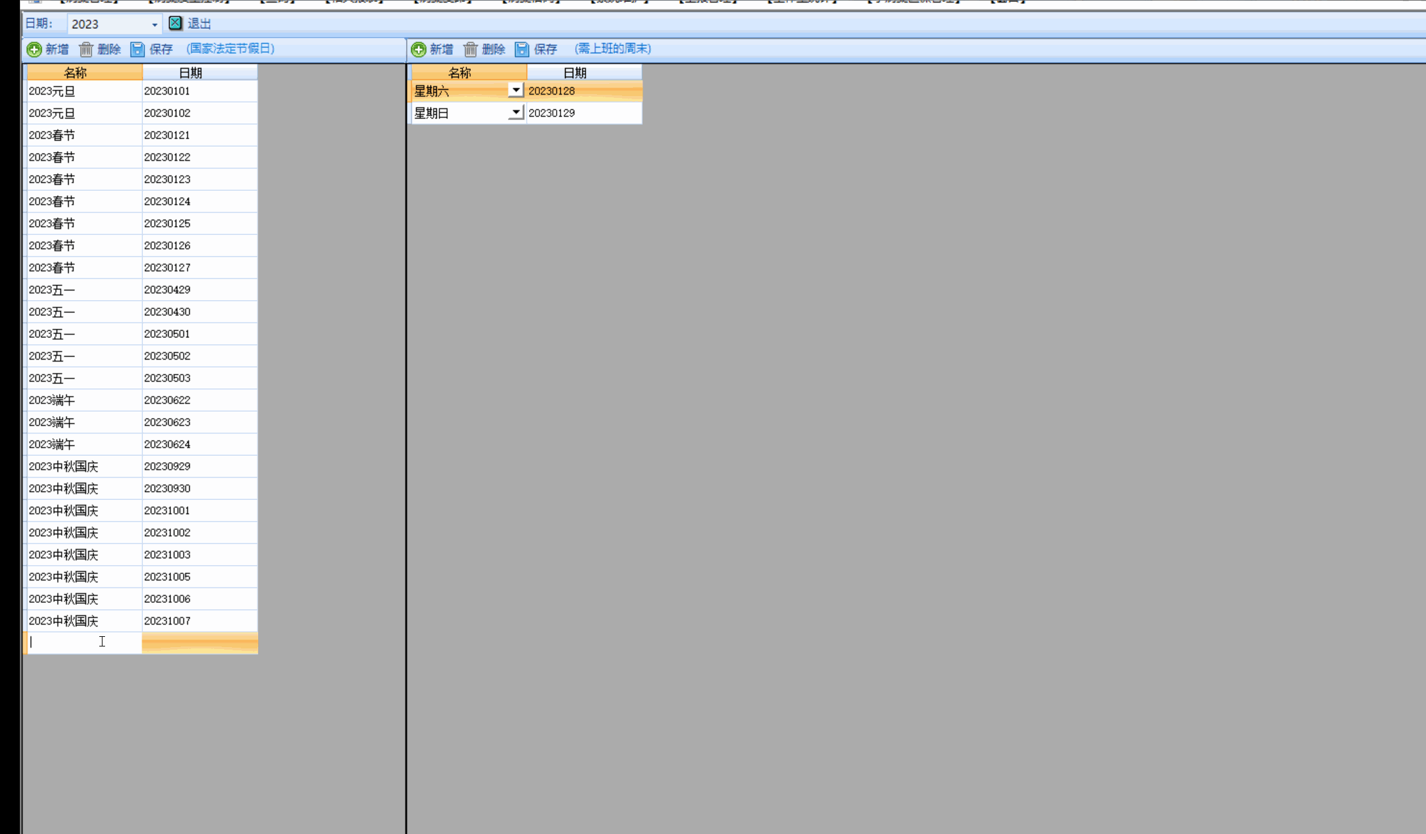Click trash delete icon in working weekends panel

coord(470,49)
